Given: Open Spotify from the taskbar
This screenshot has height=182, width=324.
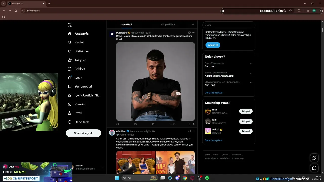Looking at the screenshot, I should [207, 178].
